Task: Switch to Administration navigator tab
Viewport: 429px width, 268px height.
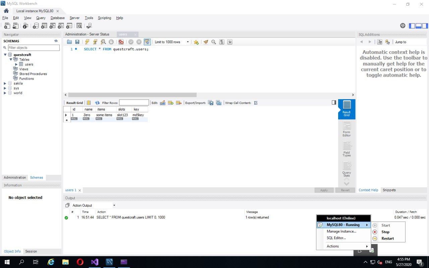Action: [15, 178]
